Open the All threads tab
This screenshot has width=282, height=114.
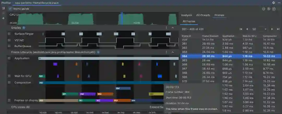(203, 15)
